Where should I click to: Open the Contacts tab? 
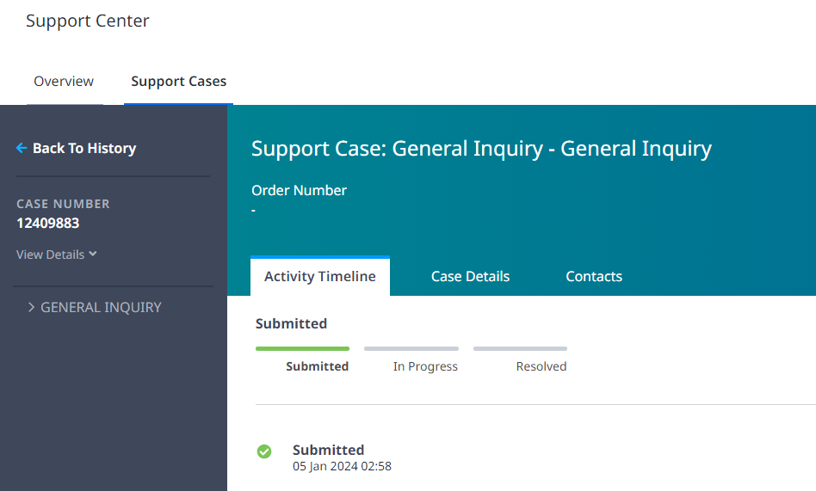(594, 276)
